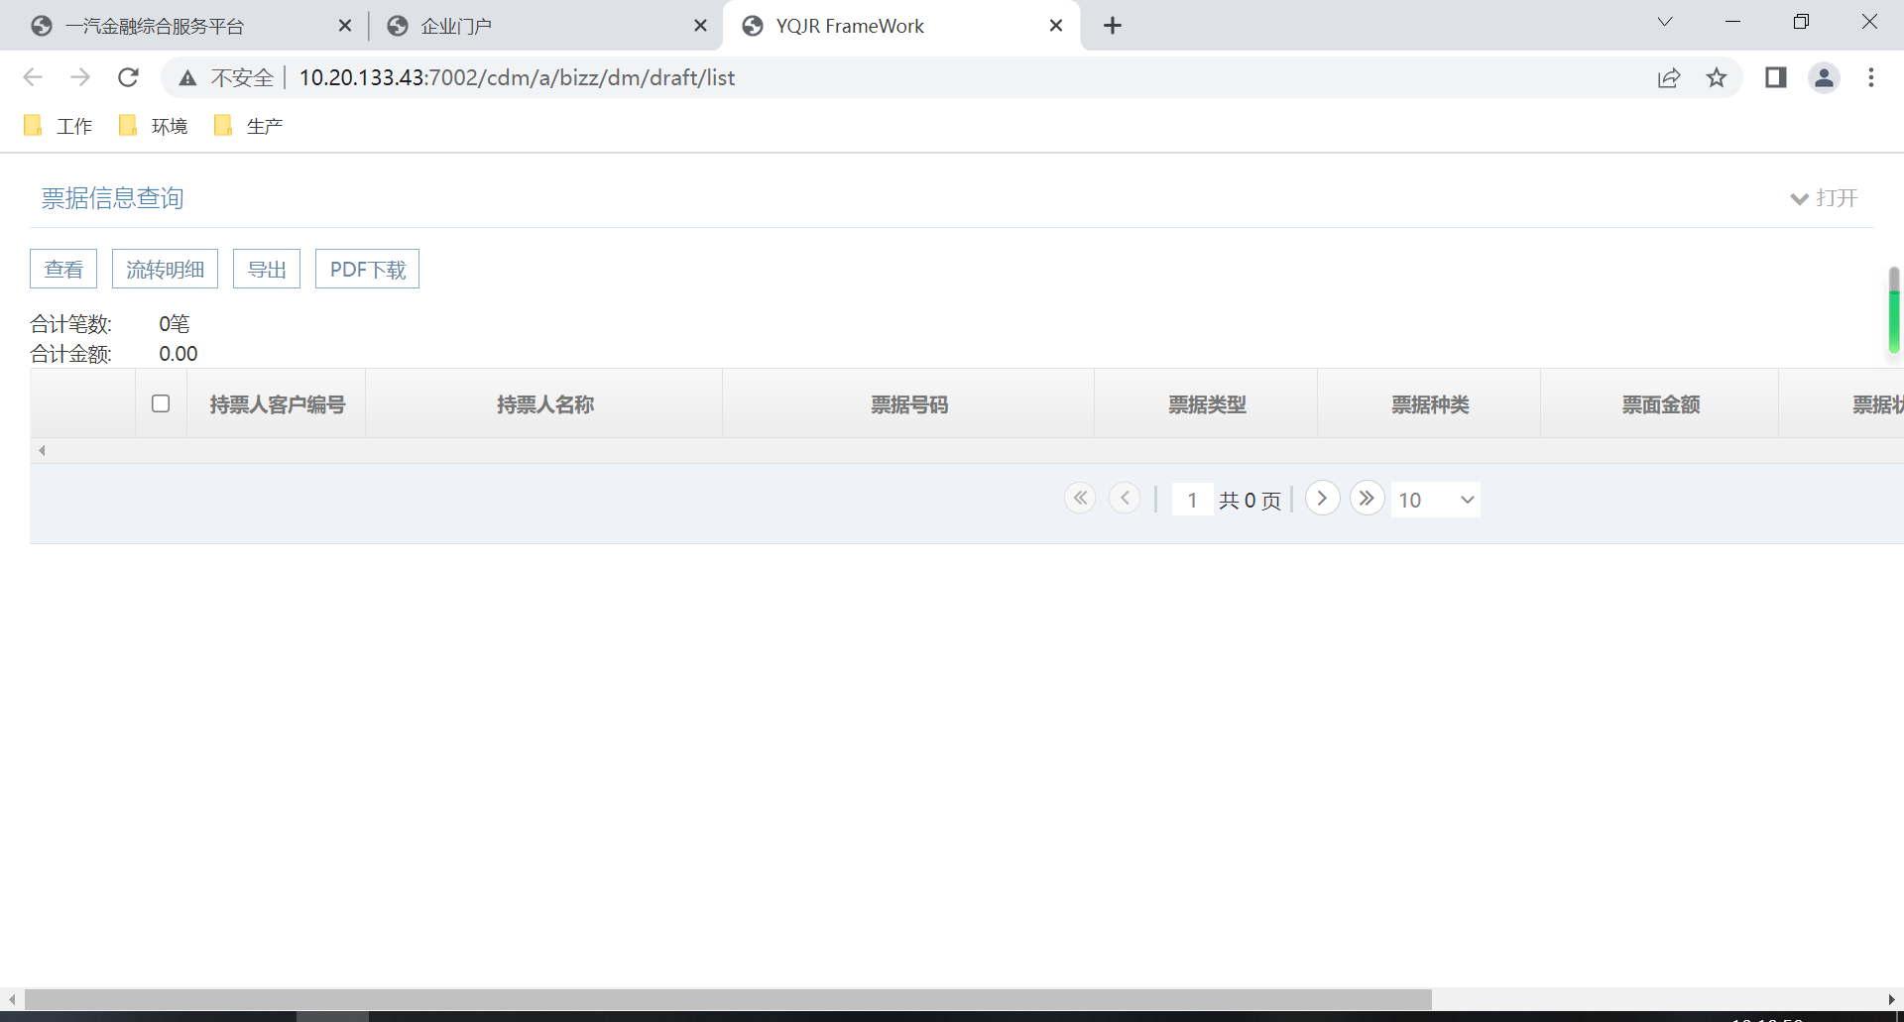Open the 工作 bookmark folder
This screenshot has width=1904, height=1022.
pos(59,126)
